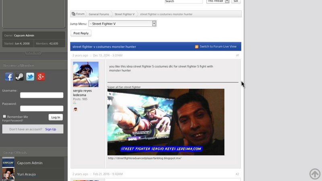Click the Forgot Password? link

[12, 121]
